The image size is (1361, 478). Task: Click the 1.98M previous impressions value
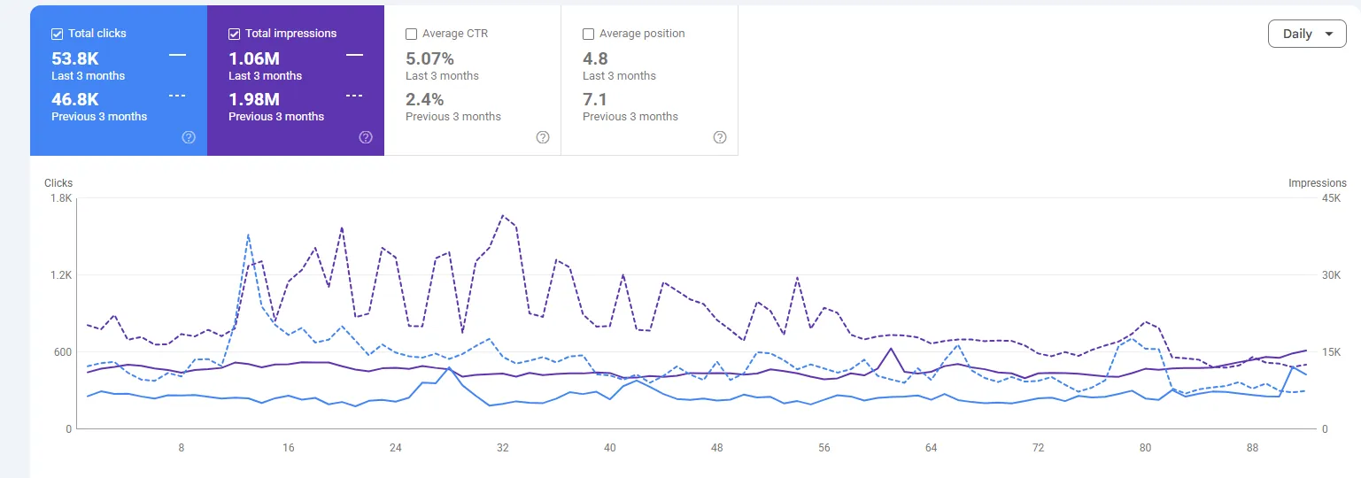pos(254,99)
